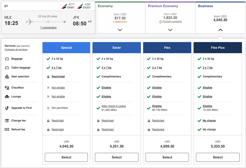Click the Flex Plus No charge change fee link

pyautogui.click(x=209, y=121)
